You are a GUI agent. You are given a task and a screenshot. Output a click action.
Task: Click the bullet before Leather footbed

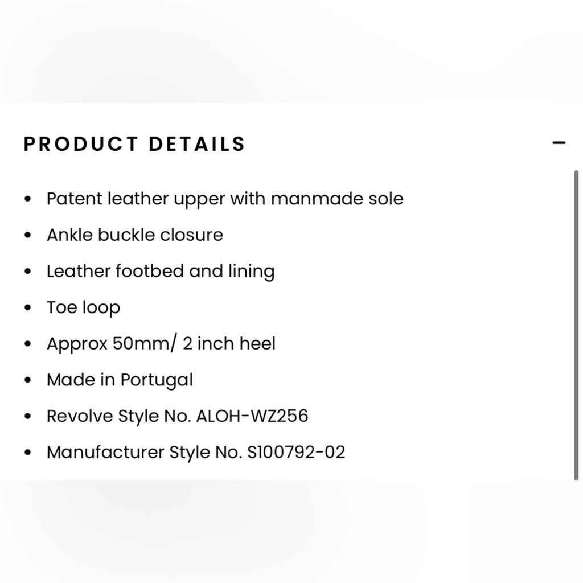tap(27, 272)
